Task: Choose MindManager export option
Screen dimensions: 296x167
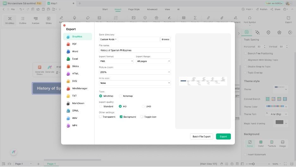Action: pos(77,88)
